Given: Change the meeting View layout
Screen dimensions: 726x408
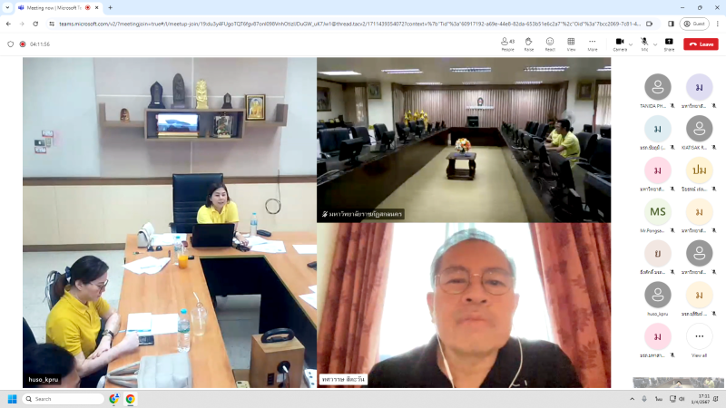Looking at the screenshot, I should tap(571, 44).
